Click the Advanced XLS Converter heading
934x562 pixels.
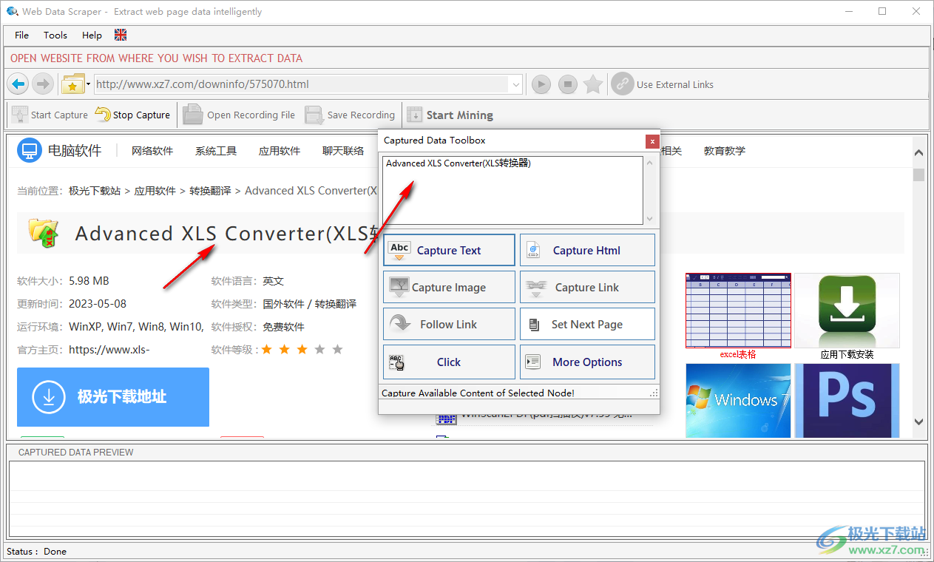point(226,234)
